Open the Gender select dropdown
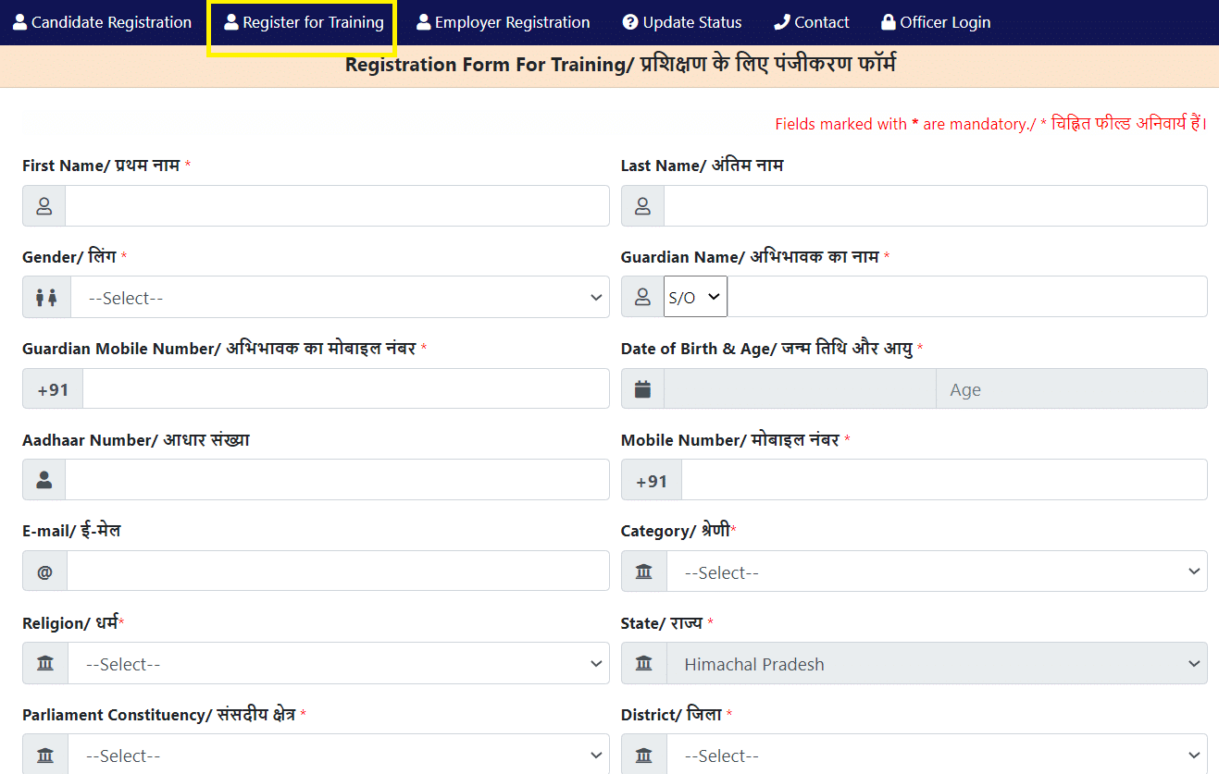 point(339,298)
